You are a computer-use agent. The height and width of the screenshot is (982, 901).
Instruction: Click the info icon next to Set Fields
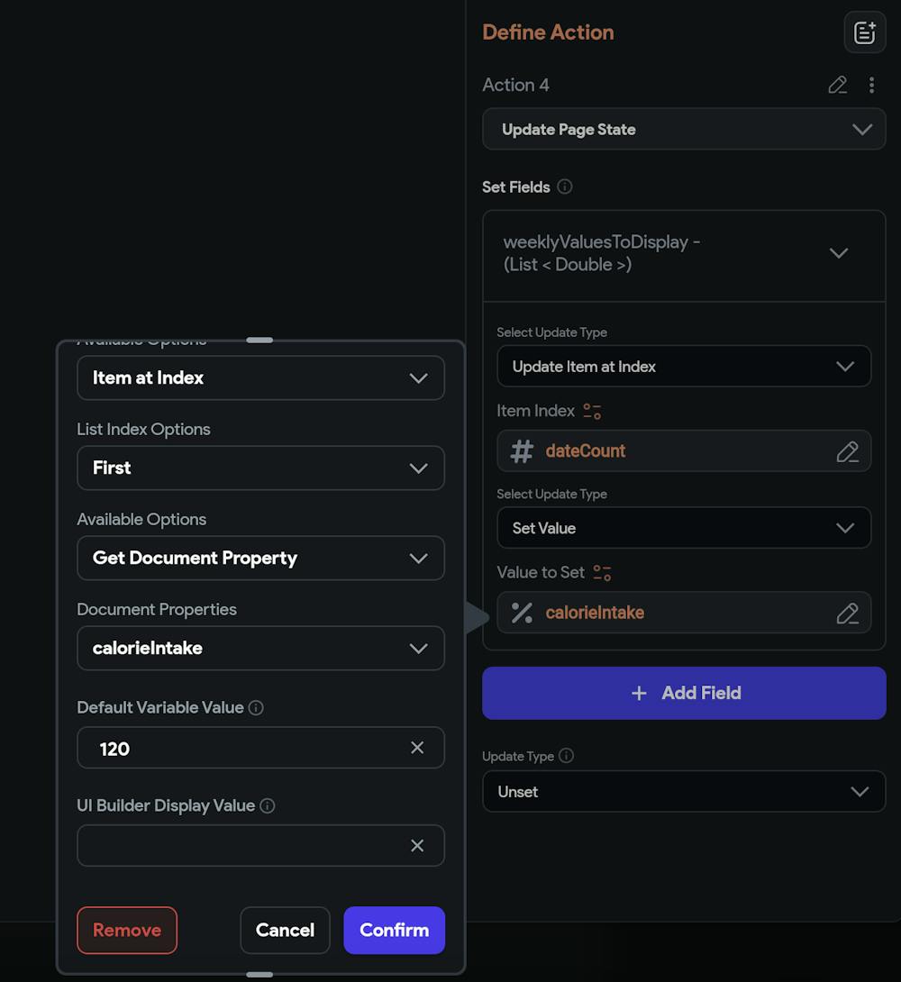[x=565, y=186]
